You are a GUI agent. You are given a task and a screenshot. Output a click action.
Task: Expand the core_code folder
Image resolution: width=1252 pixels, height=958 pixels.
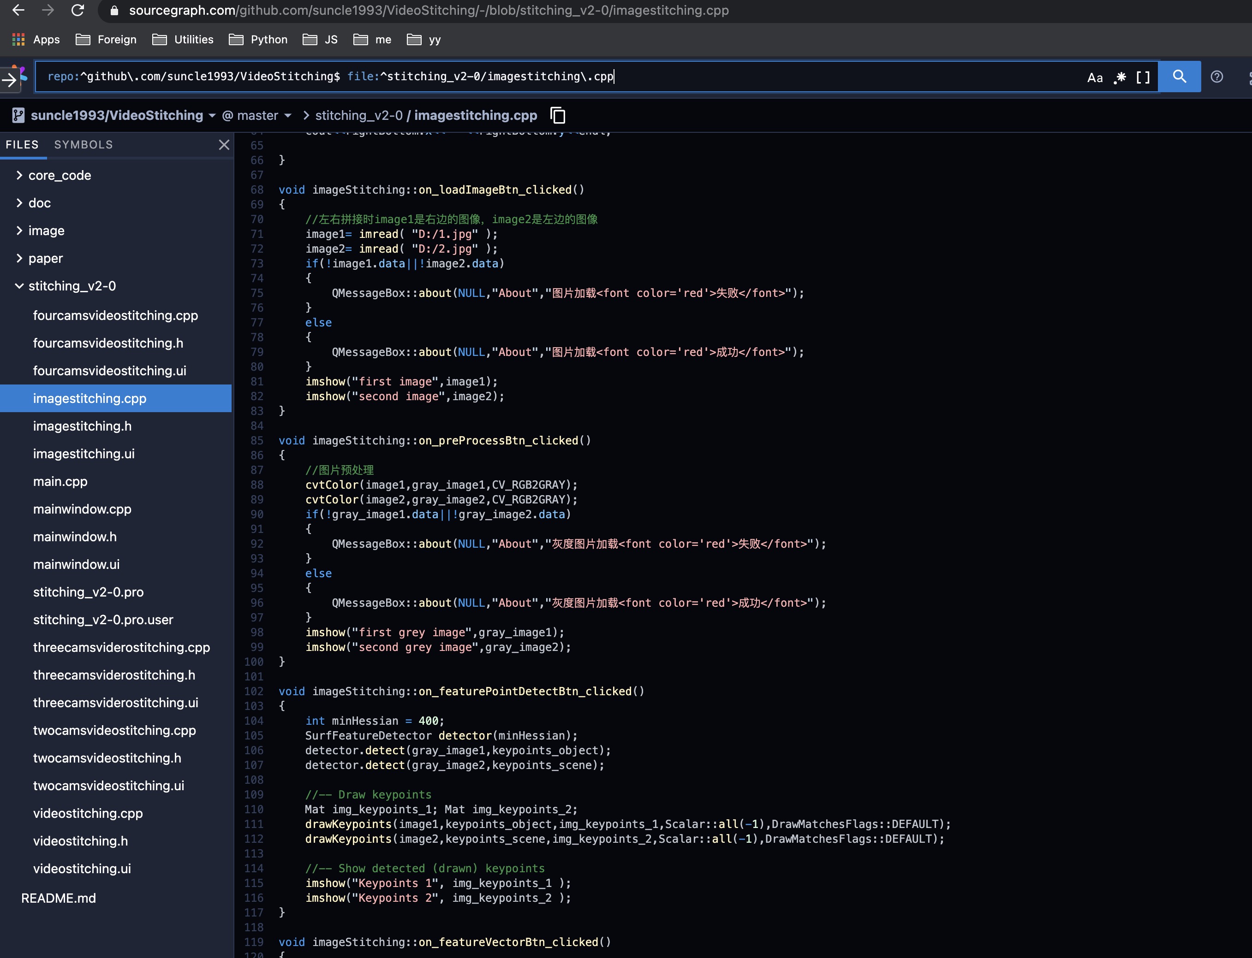(60, 175)
